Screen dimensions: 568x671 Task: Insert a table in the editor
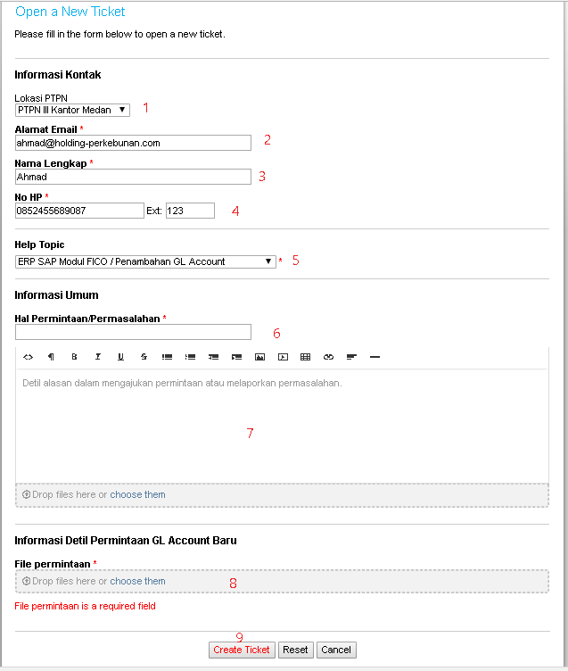coord(306,357)
